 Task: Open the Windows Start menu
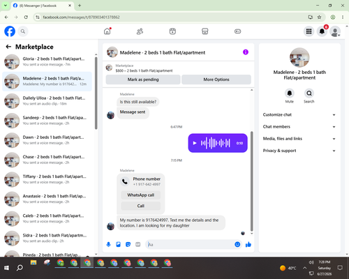pyautogui.click(x=6, y=268)
